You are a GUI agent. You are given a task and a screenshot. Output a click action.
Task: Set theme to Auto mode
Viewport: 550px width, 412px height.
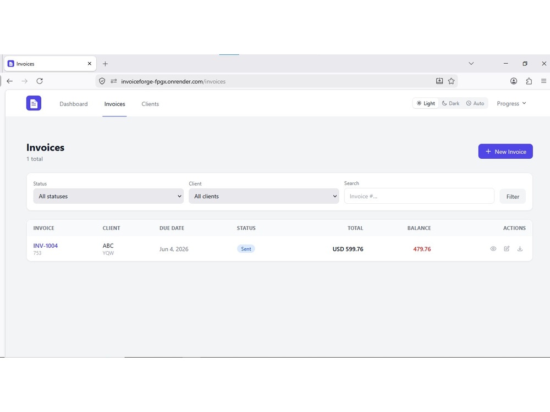(475, 103)
